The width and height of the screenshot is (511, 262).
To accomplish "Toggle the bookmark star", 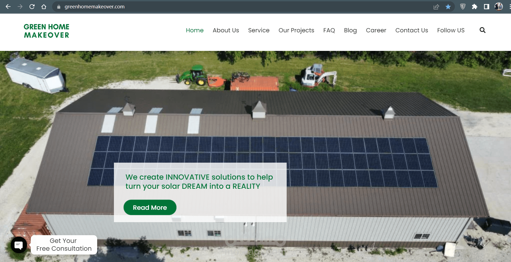I will coord(448,7).
